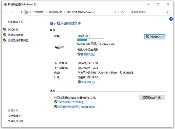The height and width of the screenshot is (129, 175).
Task: Click the content text 所有用户的库和个人文件夹中的文件 和 系统映像
Action: (x=106, y=73)
